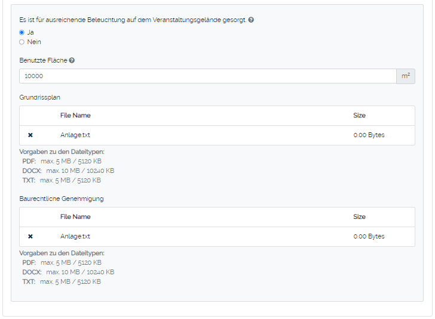Open the Anlage.txt file name in Grundrissplan
This screenshot has height=319, width=435.
pyautogui.click(x=75, y=135)
